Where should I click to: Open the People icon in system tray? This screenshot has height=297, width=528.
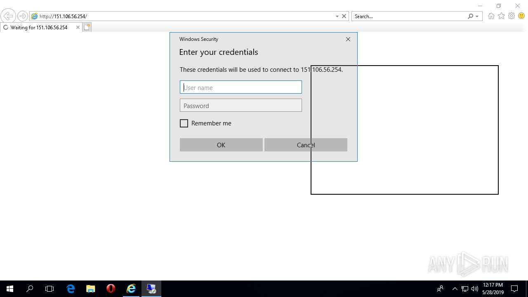point(441,289)
